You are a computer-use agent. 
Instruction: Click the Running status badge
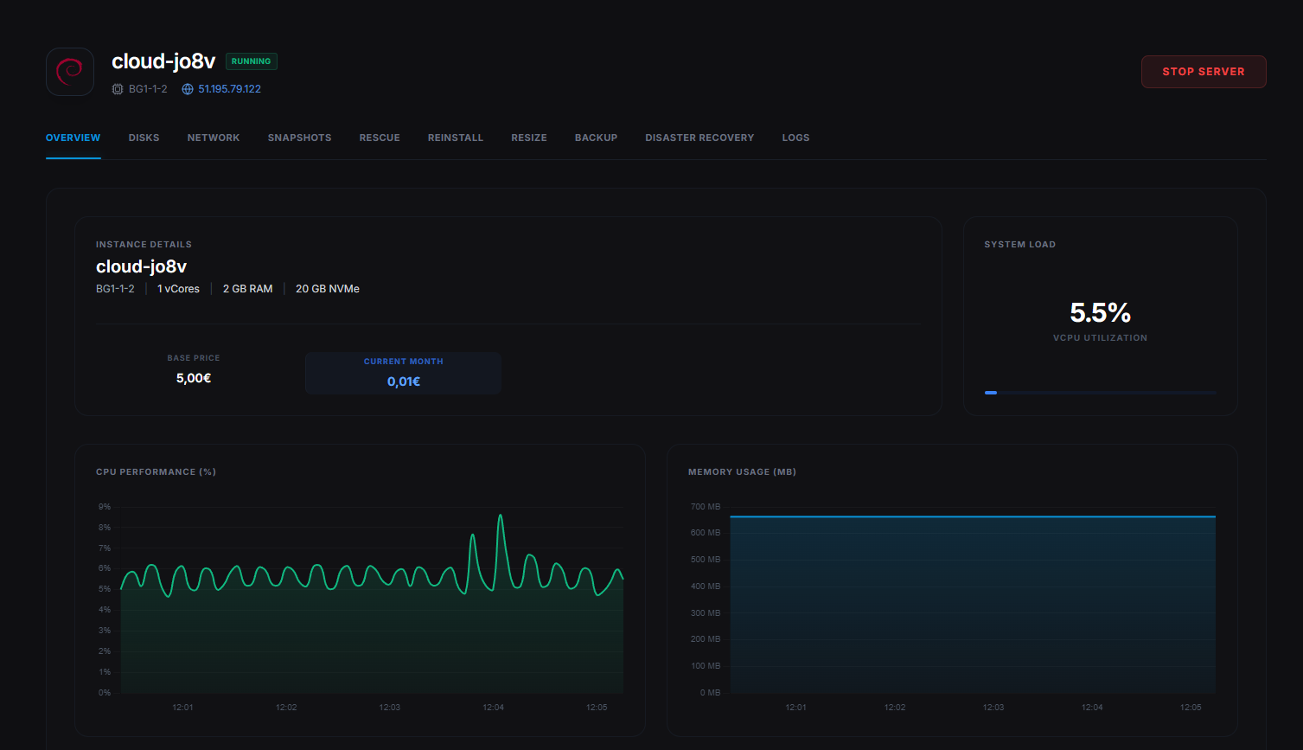pyautogui.click(x=251, y=61)
